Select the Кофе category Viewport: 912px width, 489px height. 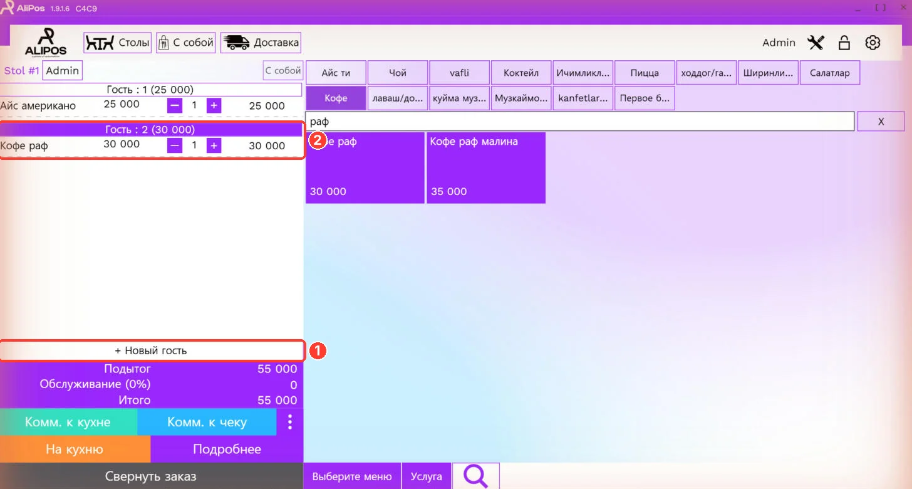[x=336, y=98]
